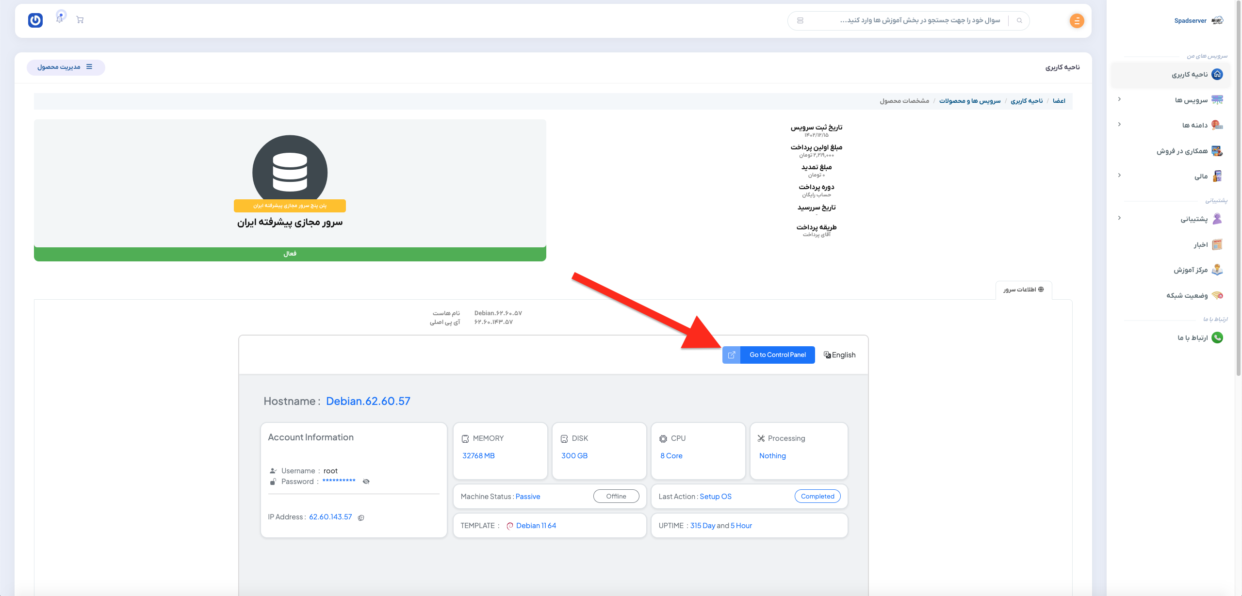Click the search input field
The width and height of the screenshot is (1242, 596).
coord(907,20)
